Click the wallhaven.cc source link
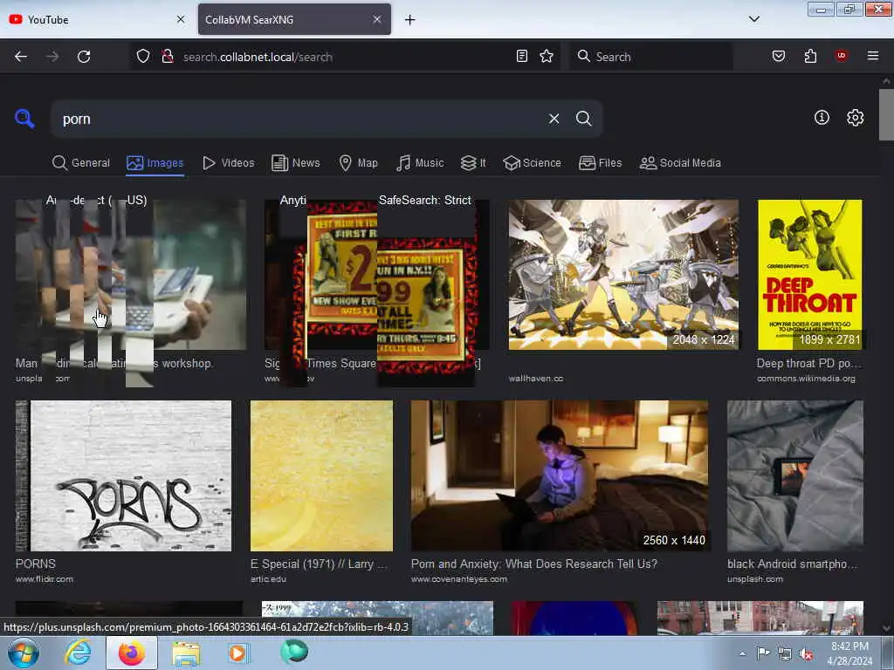The image size is (894, 670). click(536, 379)
